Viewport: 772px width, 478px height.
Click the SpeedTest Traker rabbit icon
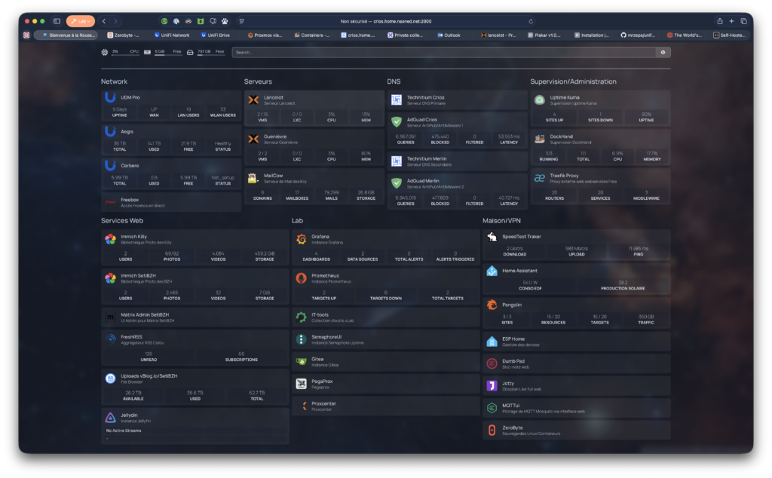click(x=492, y=237)
